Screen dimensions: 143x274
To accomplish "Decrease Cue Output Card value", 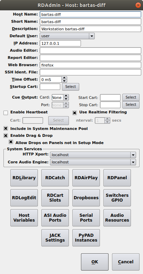I will 66,99.
